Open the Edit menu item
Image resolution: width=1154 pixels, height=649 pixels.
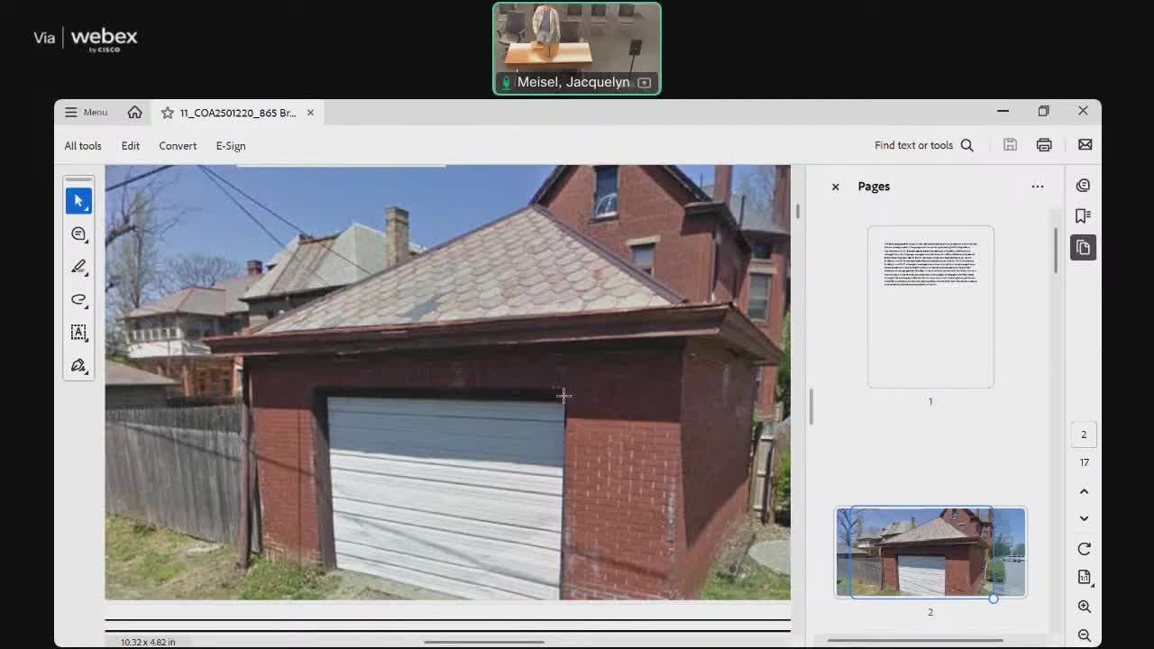[131, 146]
